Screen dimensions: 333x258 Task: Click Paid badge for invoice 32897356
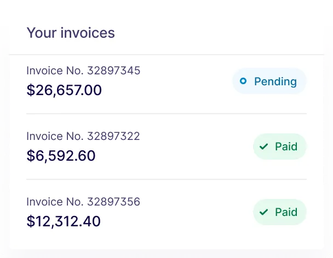(279, 212)
